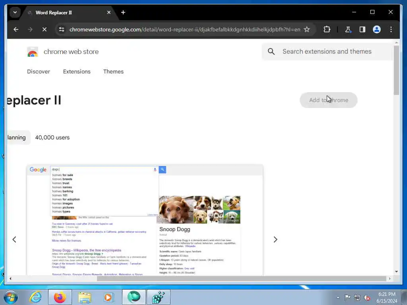Click the vertical scrollbar thumb
407x305 pixels.
point(396,70)
